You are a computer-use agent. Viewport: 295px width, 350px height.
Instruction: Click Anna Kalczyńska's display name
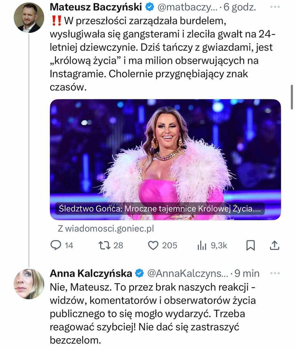click(91, 274)
